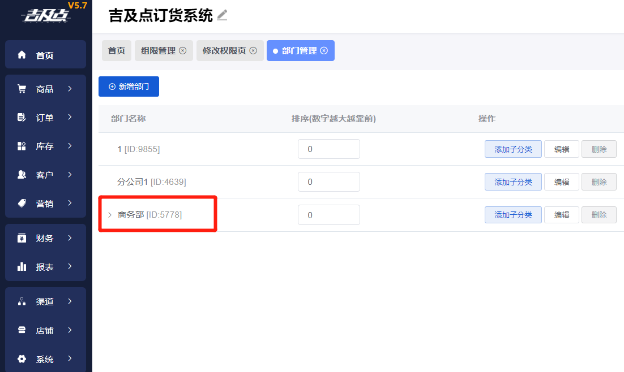
Task: Click the 新增部门 button
Action: pos(129,86)
